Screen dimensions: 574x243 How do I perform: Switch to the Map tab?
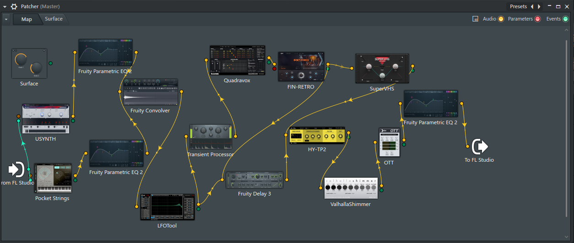27,19
